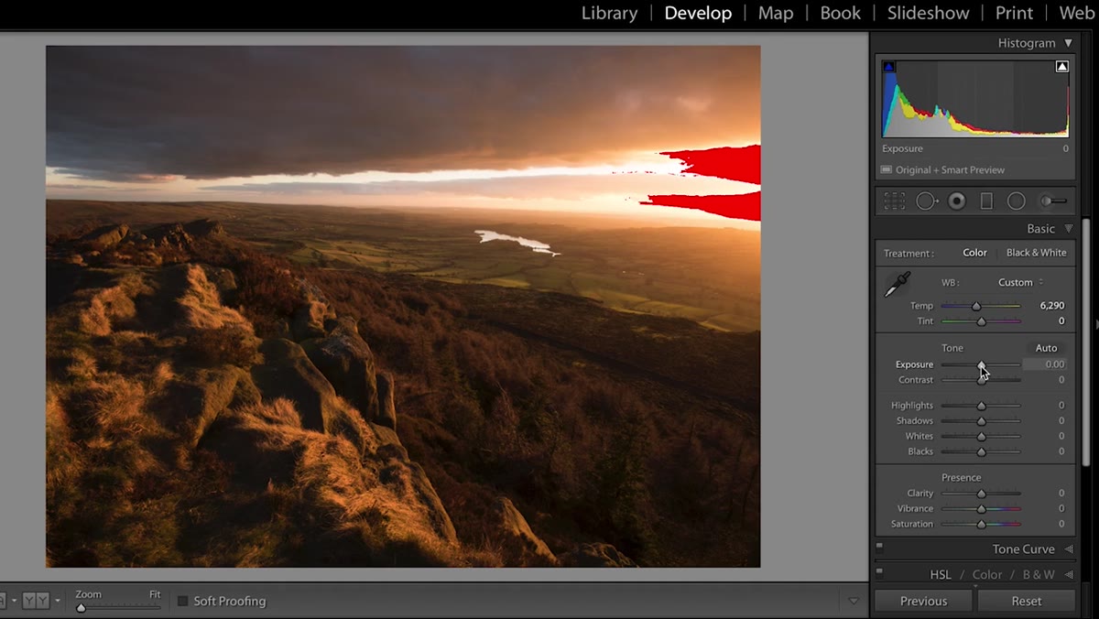Select the Red Eye Correction tool
The width and height of the screenshot is (1099, 619).
pos(957,201)
